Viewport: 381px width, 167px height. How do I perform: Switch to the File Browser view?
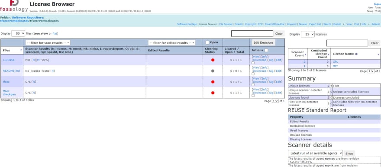[x=226, y=24]
